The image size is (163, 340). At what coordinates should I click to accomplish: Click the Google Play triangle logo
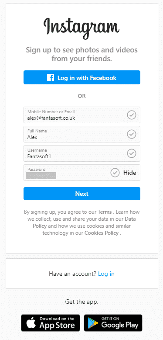pos(93,323)
